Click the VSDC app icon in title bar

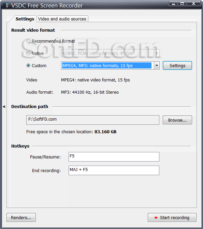click(6, 5)
